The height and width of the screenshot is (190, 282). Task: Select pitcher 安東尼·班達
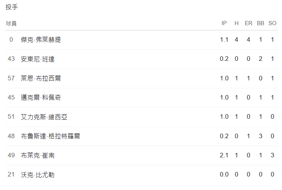coord(38,59)
